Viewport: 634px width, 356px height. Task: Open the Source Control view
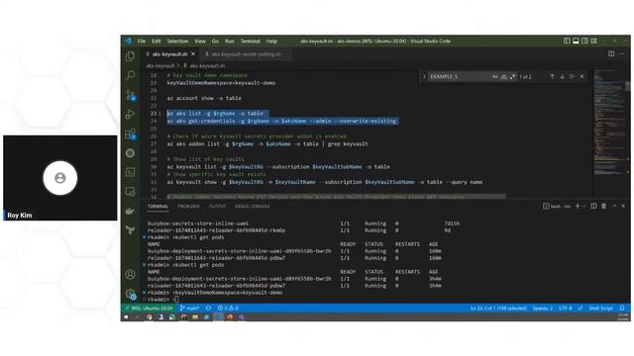pyautogui.click(x=130, y=95)
